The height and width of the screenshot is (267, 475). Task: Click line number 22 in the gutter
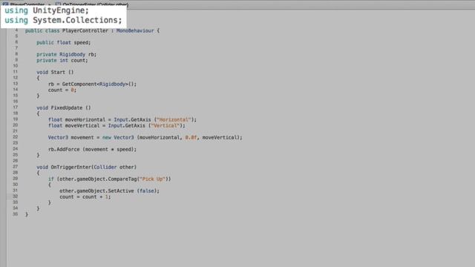tap(15, 136)
